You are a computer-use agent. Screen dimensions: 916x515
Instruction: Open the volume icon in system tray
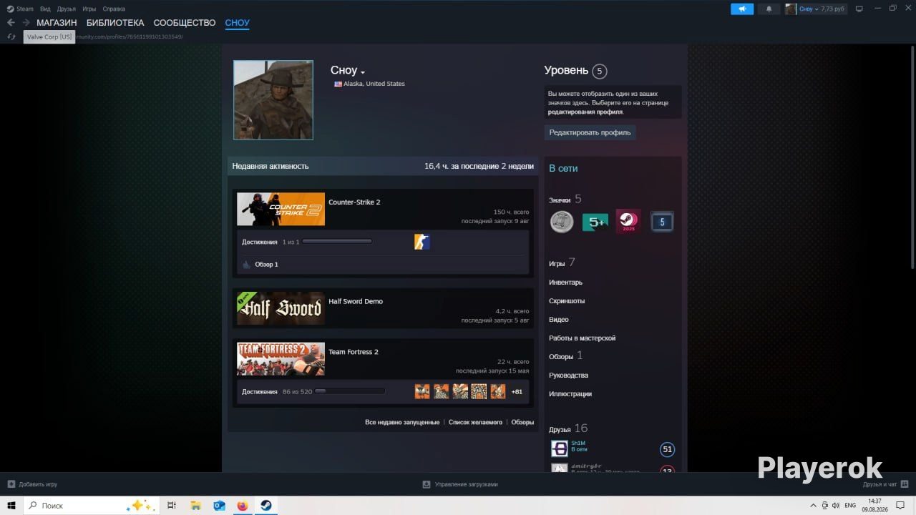point(836,506)
